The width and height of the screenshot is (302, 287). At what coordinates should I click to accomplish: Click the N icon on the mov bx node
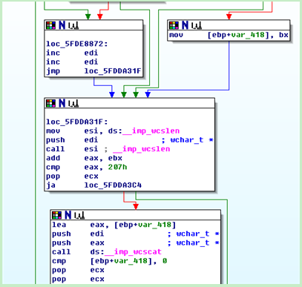[185, 25]
